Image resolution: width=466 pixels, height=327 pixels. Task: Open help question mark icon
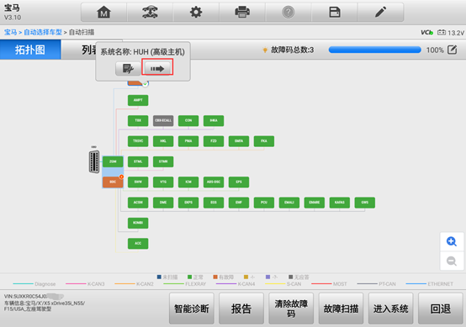pyautogui.click(x=288, y=12)
